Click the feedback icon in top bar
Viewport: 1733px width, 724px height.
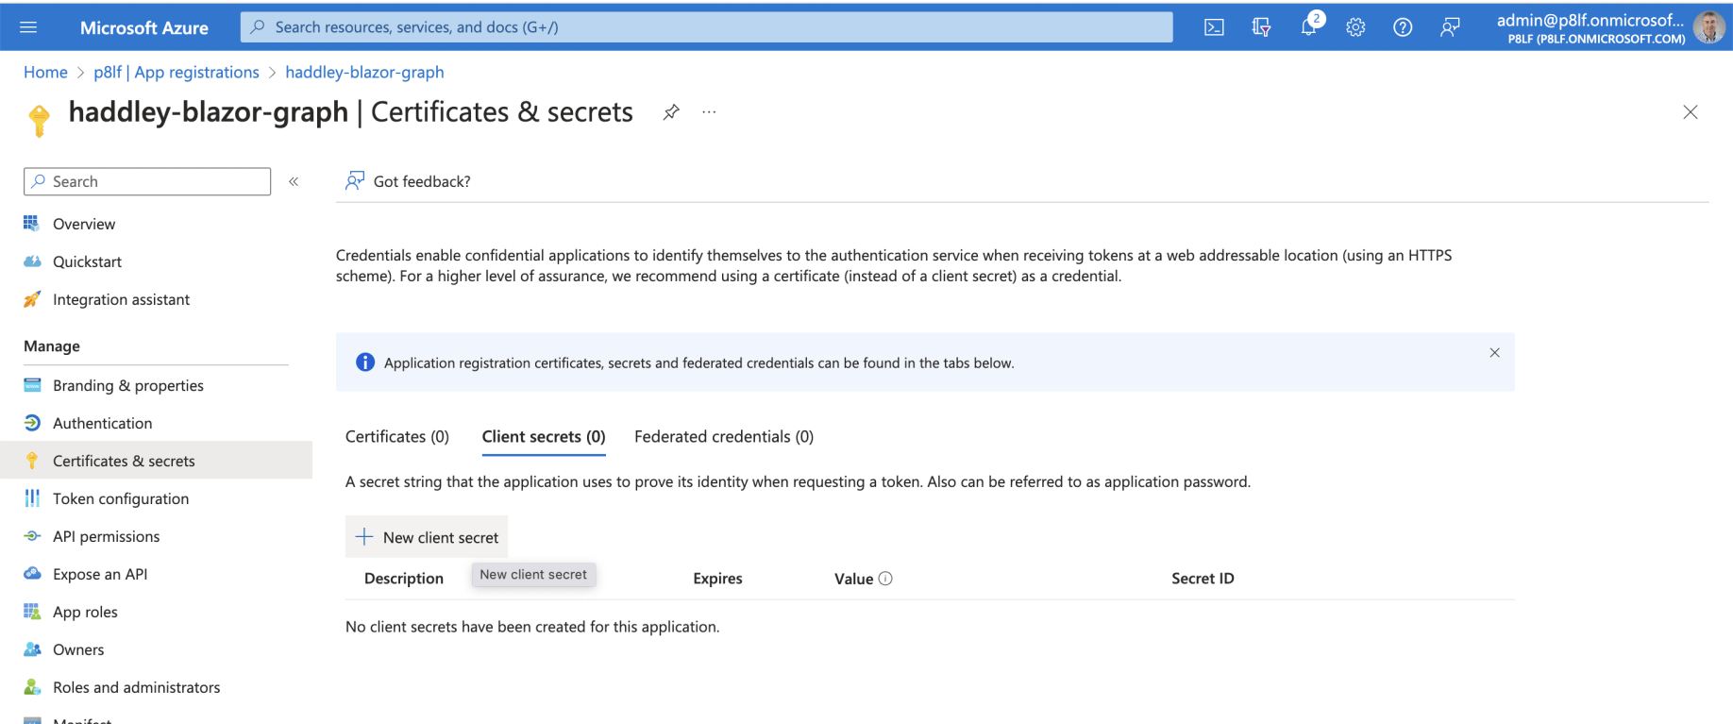[x=1450, y=27]
